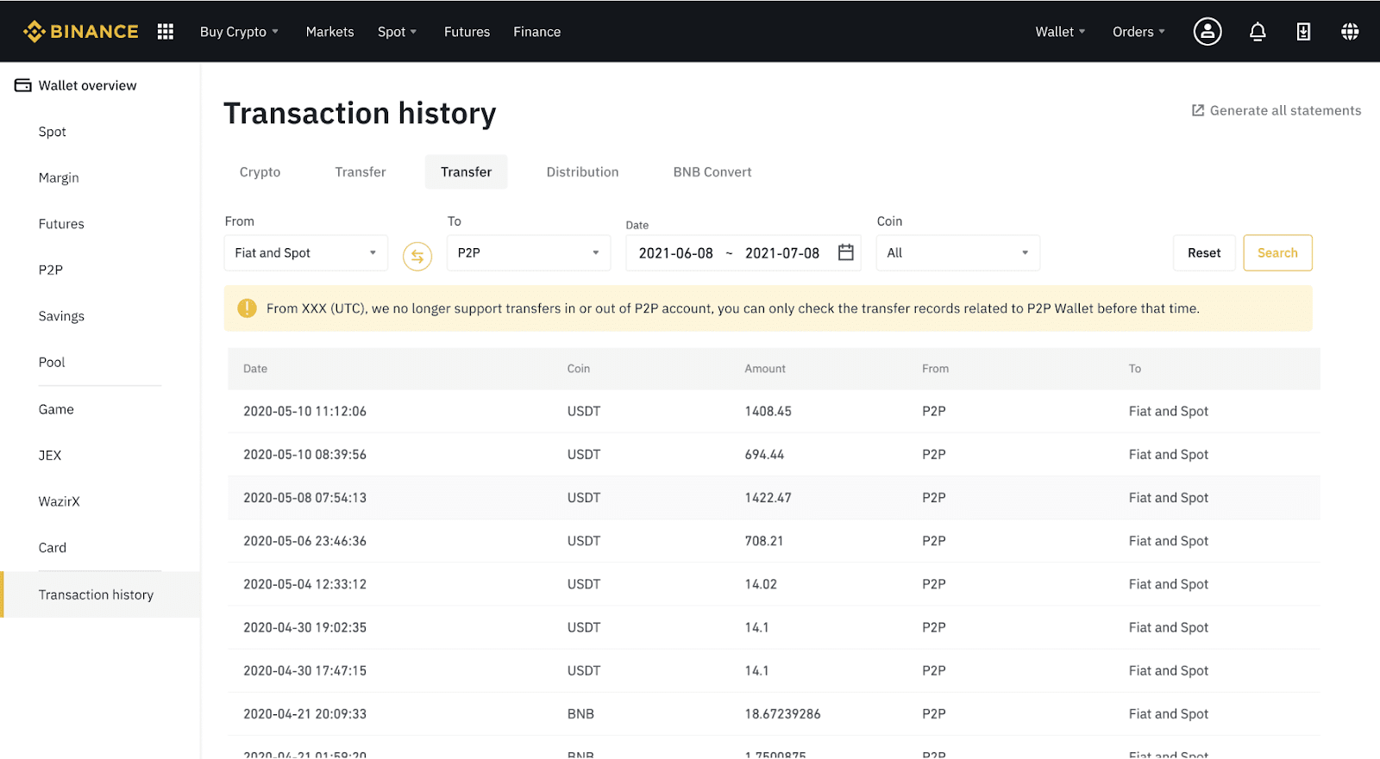
Task: Swap From and To accounts toggle
Action: [x=417, y=256]
